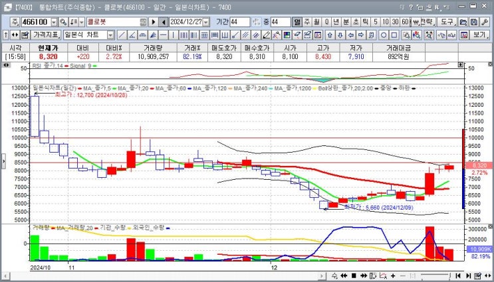Select the 30 interval toggle
The image size is (494, 282).
click(x=395, y=22)
